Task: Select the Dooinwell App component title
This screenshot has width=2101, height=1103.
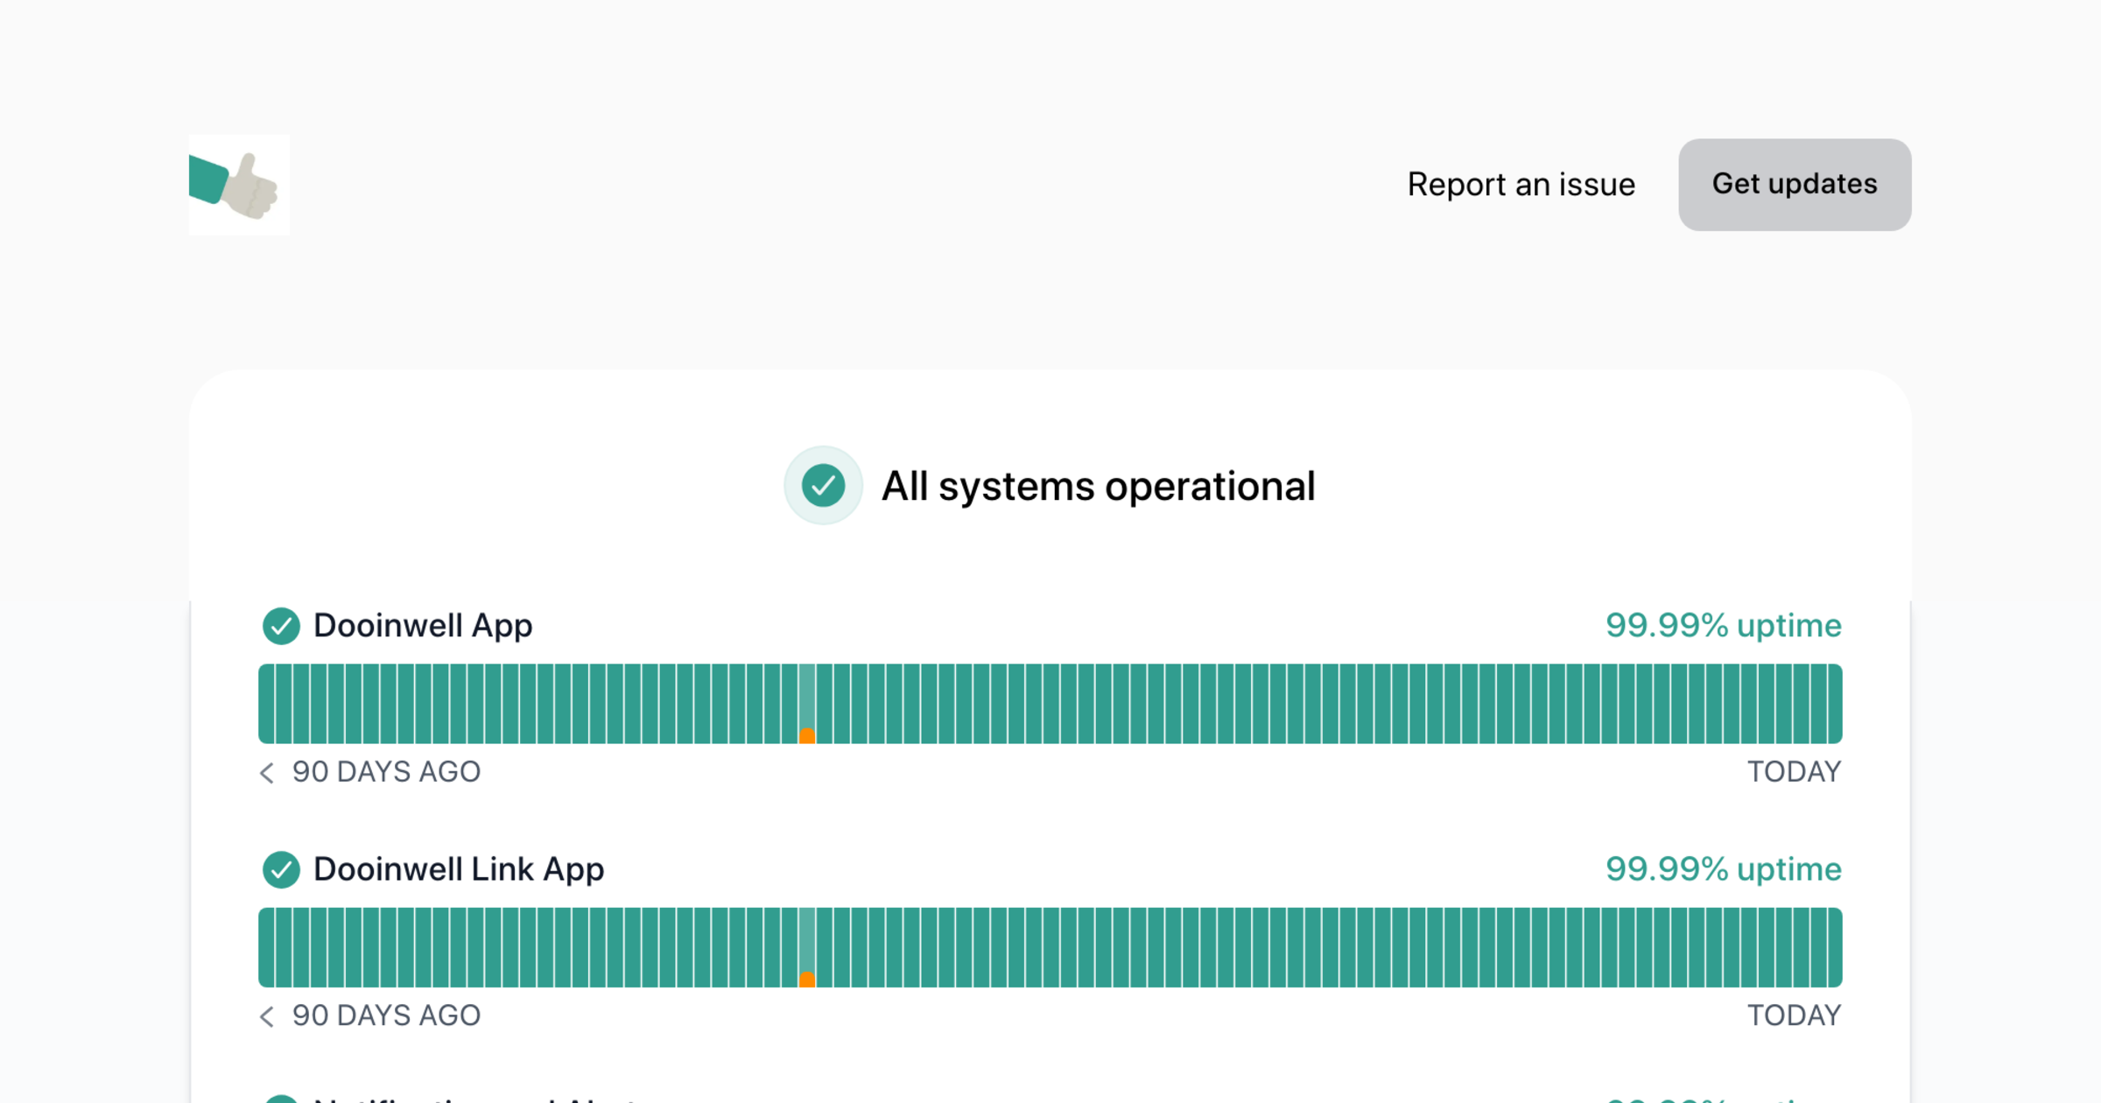Action: tap(423, 626)
